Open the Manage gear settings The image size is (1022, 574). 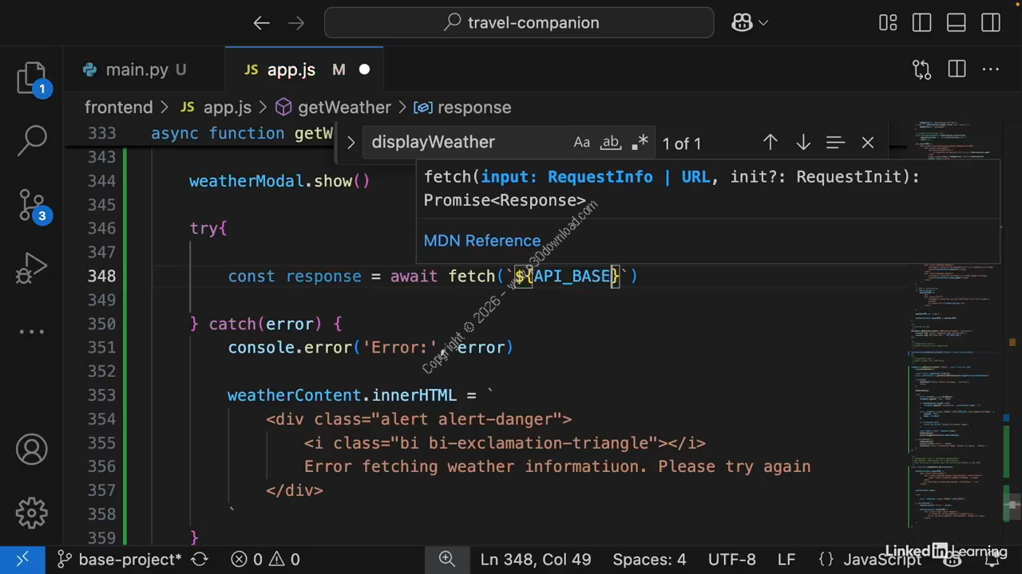click(32, 512)
